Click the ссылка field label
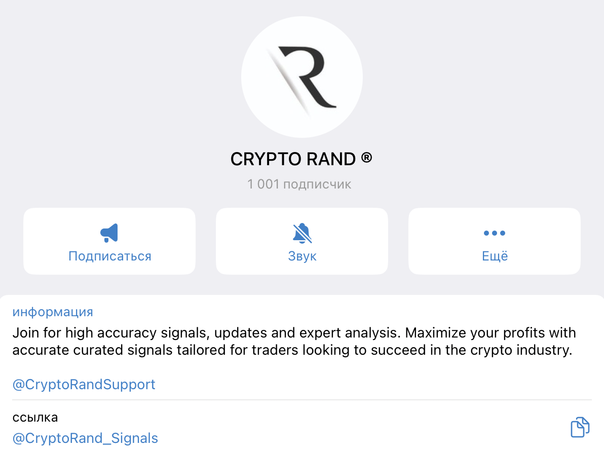Image resolution: width=604 pixels, height=450 pixels. tap(35, 418)
